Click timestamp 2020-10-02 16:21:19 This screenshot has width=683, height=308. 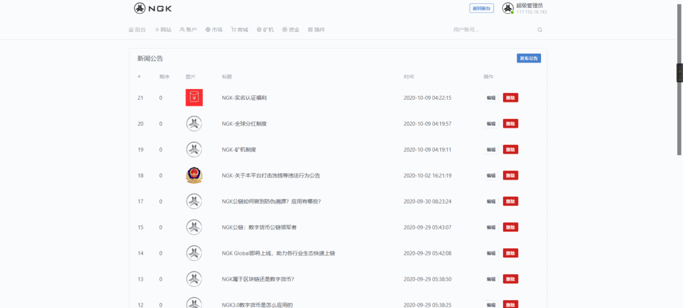(x=428, y=176)
